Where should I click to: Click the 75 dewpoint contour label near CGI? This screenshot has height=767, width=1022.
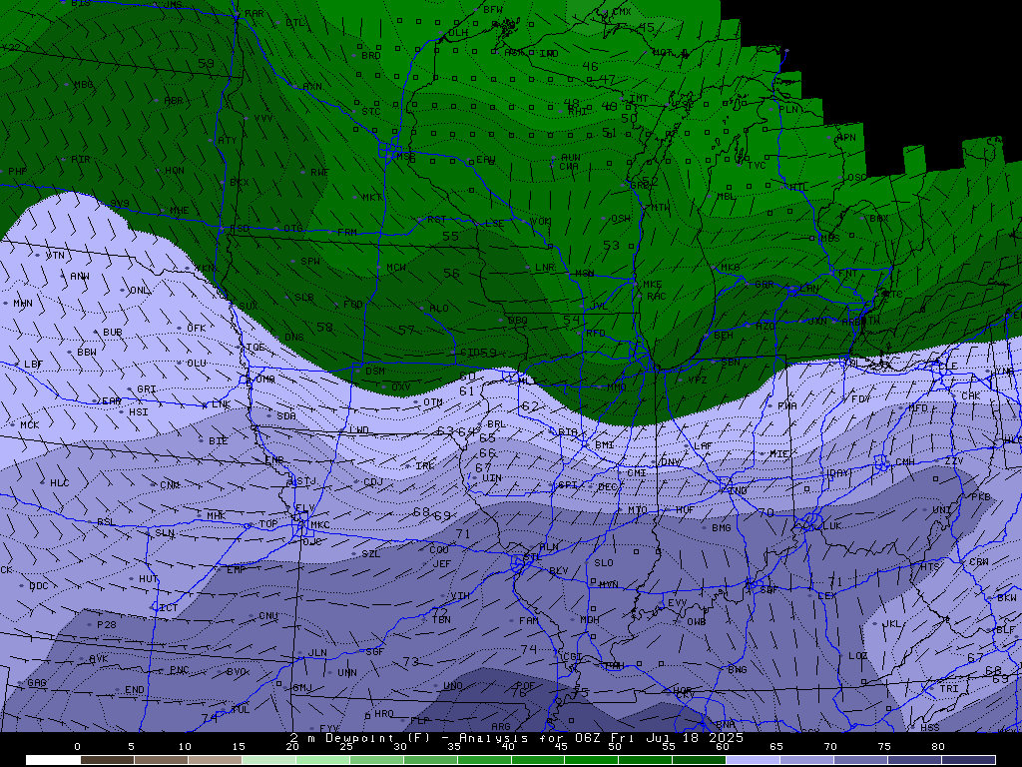pos(581,693)
